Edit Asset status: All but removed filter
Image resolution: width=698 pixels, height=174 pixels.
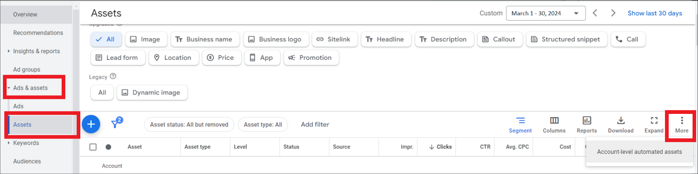pyautogui.click(x=189, y=124)
